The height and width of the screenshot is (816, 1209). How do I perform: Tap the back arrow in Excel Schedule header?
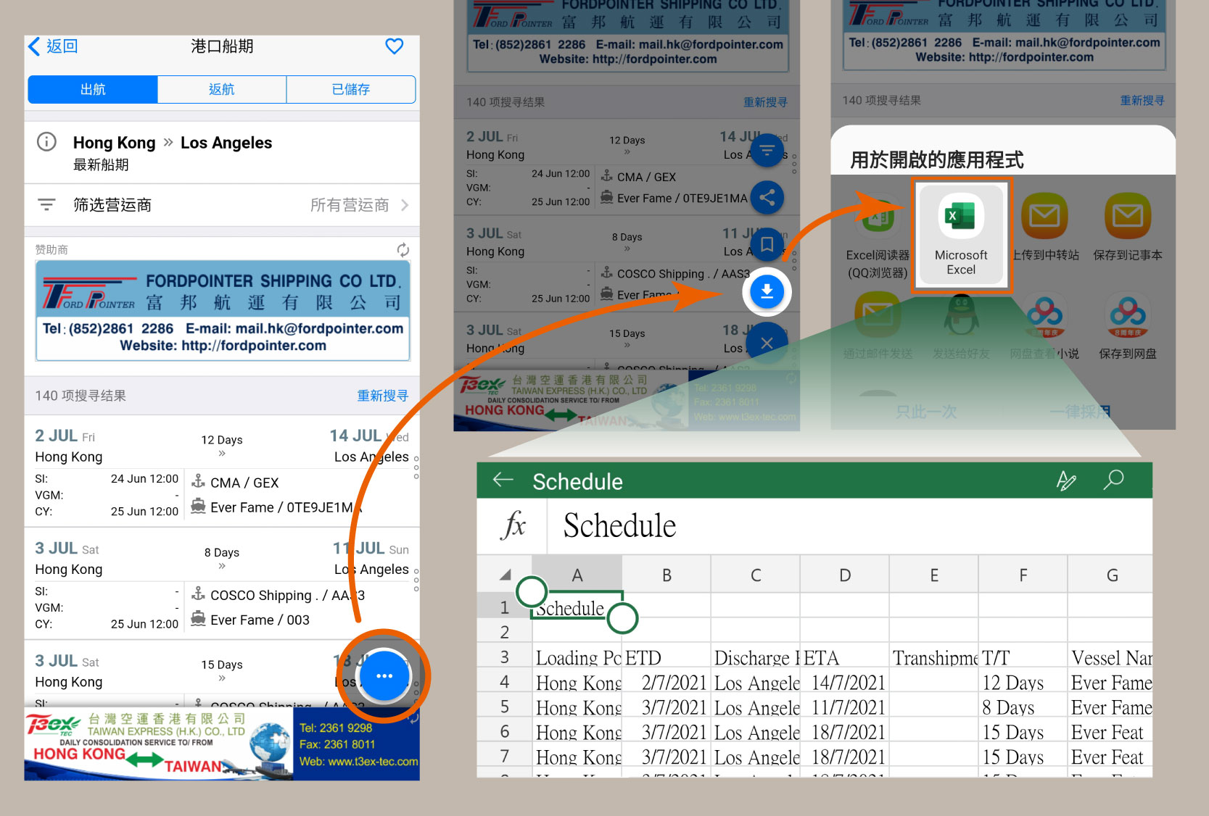point(503,480)
